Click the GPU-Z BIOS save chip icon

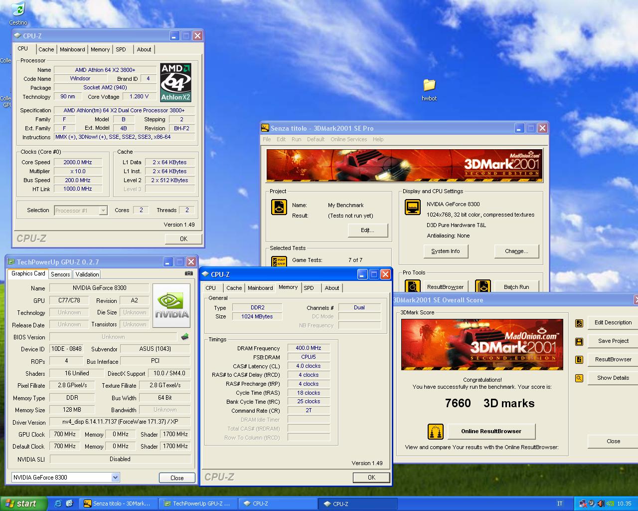pos(185,337)
